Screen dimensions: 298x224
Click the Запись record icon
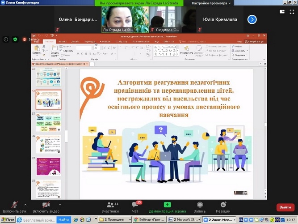pos(200,207)
